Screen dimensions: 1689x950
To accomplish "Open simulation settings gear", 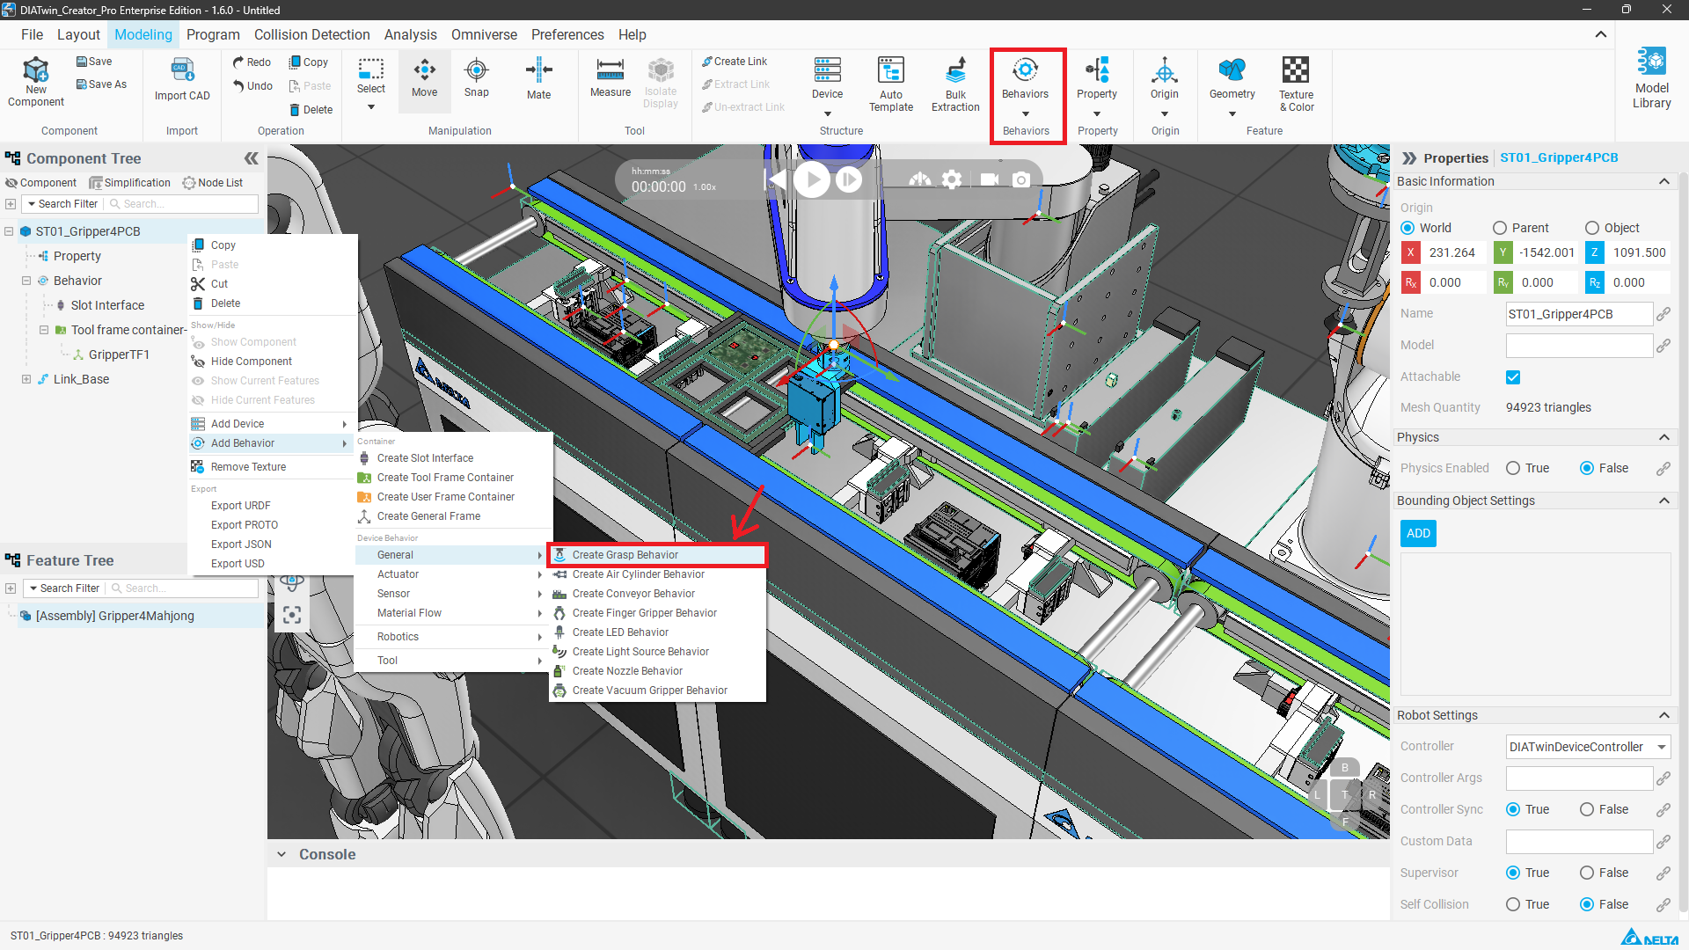I will [x=952, y=180].
